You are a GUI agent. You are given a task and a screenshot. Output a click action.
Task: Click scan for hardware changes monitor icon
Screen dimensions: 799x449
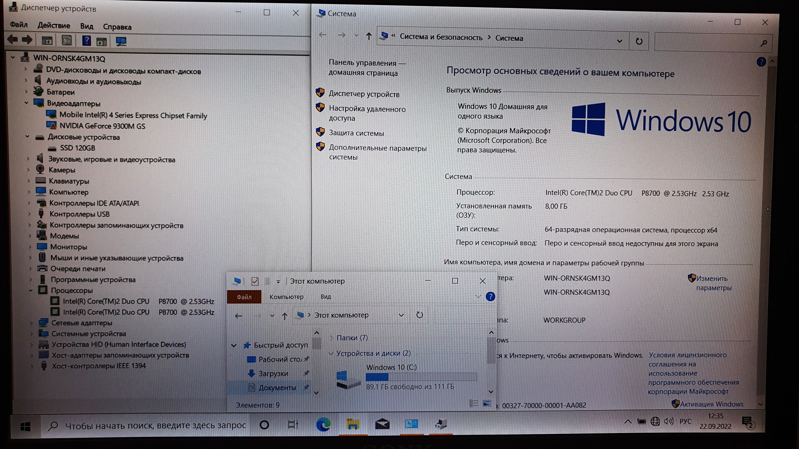121,41
